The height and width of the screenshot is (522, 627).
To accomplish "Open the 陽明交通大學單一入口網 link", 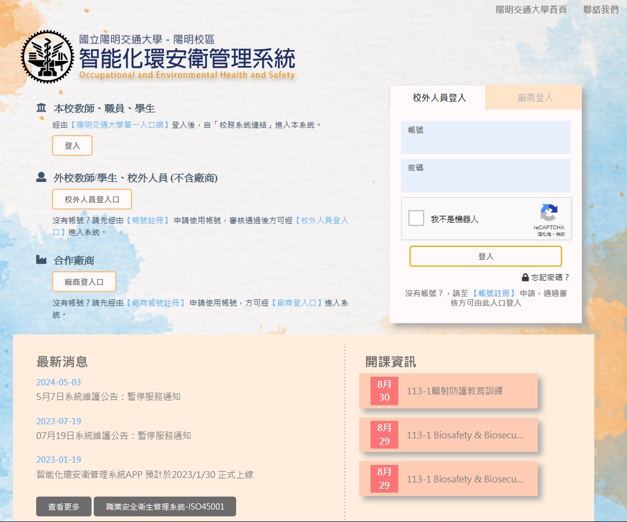I will (120, 125).
